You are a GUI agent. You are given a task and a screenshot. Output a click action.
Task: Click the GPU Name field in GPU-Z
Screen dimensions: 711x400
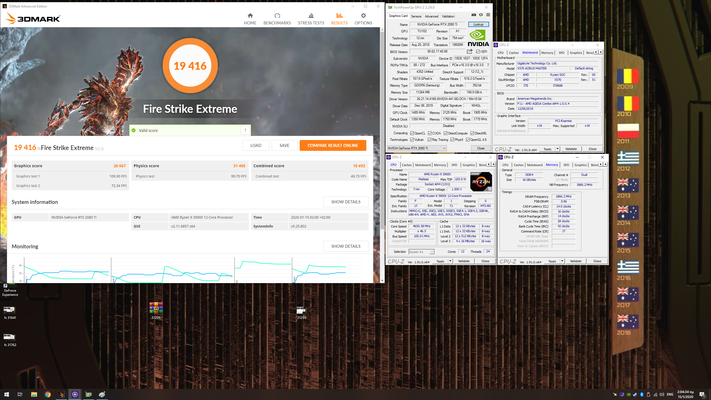(437, 24)
